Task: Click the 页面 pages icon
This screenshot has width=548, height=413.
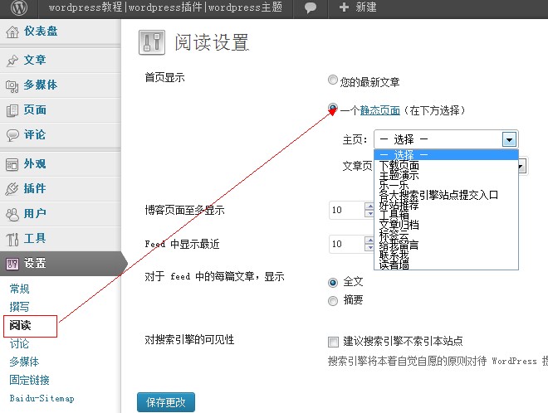Action: (x=12, y=110)
